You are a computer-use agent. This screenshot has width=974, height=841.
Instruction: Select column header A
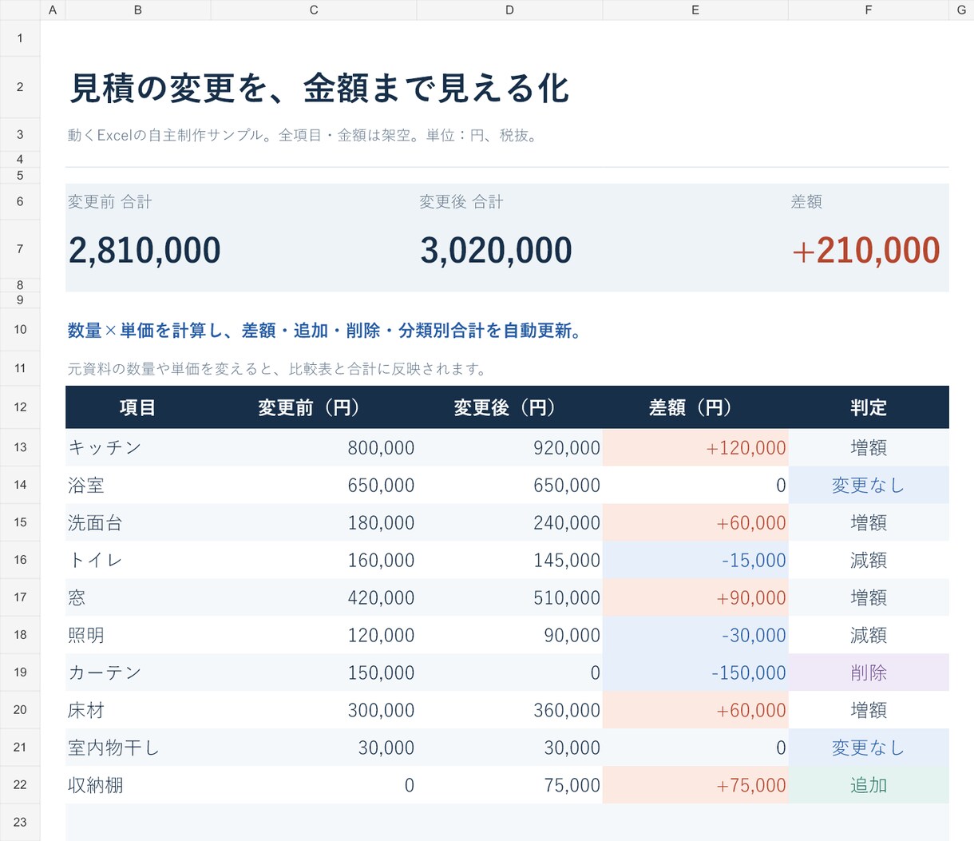coord(53,10)
